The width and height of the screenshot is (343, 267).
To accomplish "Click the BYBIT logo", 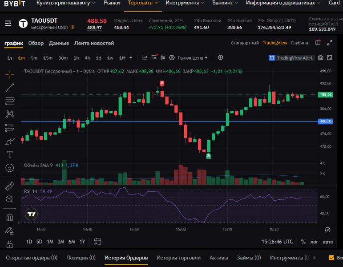I will 15,3.
